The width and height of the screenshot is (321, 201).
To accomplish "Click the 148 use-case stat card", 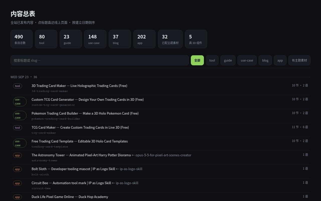I will pos(95,39).
